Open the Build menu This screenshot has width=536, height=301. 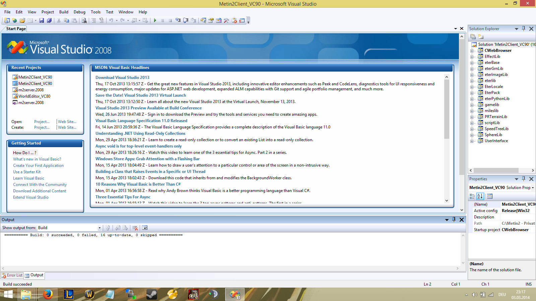pyautogui.click(x=64, y=12)
